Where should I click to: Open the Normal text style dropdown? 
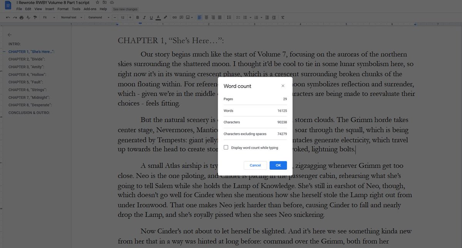click(71, 17)
